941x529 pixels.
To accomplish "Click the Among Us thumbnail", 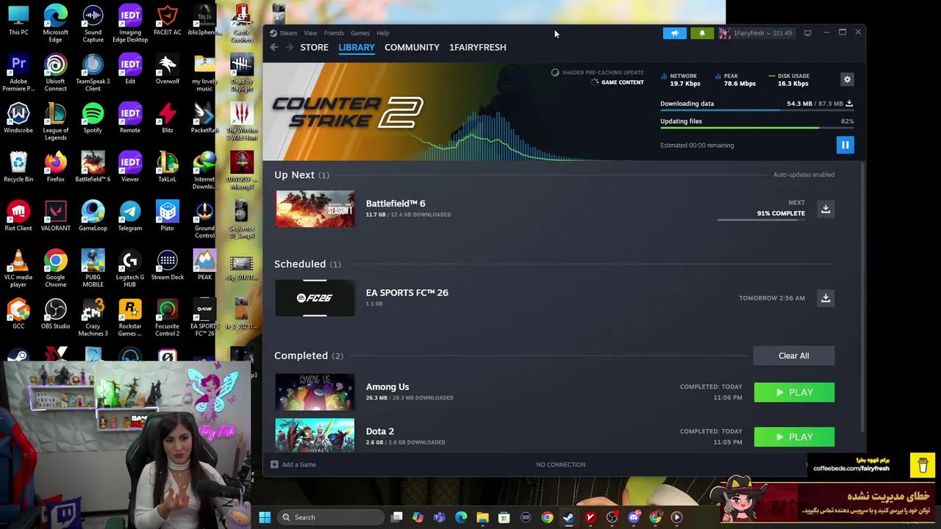I will [x=315, y=392].
